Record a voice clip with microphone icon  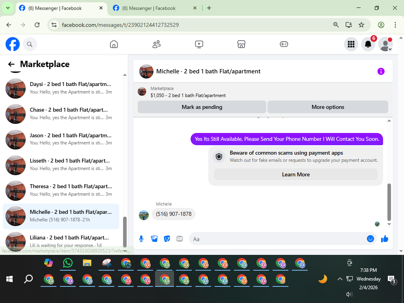point(141,239)
